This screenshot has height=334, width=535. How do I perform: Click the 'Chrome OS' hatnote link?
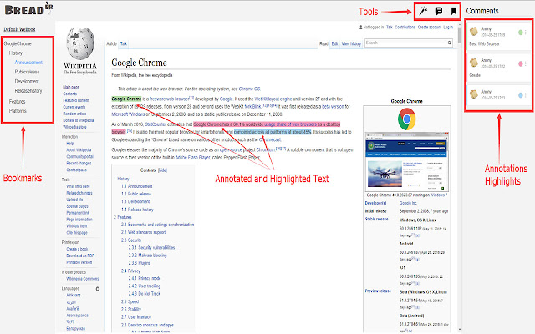pos(249,89)
